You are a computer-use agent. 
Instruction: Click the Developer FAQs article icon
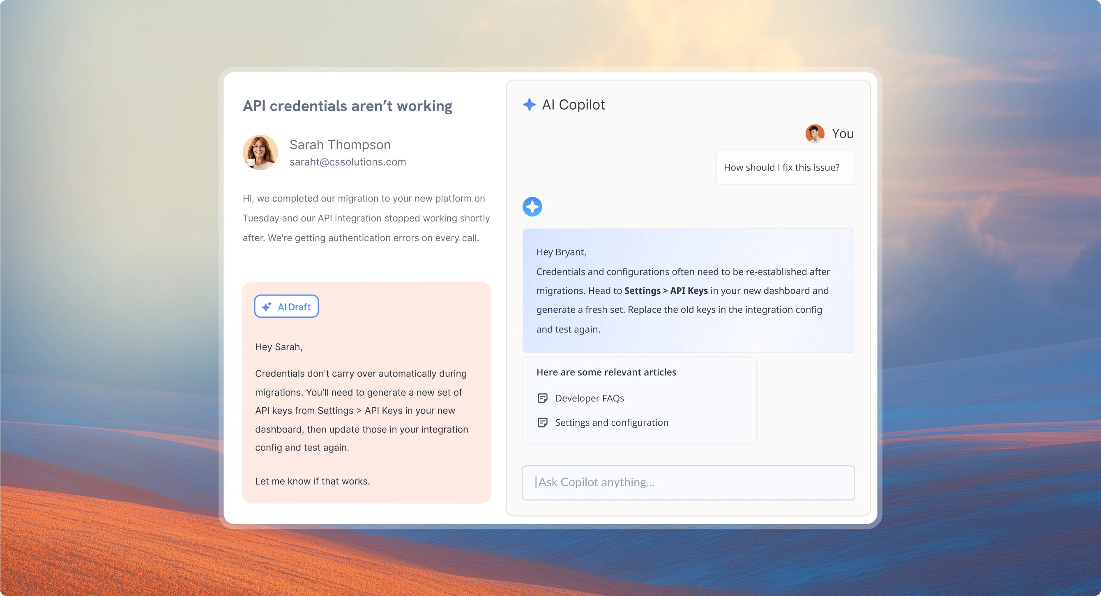pos(542,398)
